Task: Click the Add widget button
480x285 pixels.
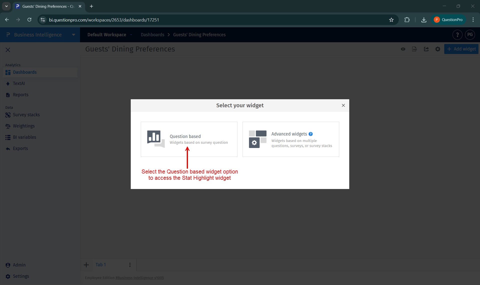Action: (461, 49)
